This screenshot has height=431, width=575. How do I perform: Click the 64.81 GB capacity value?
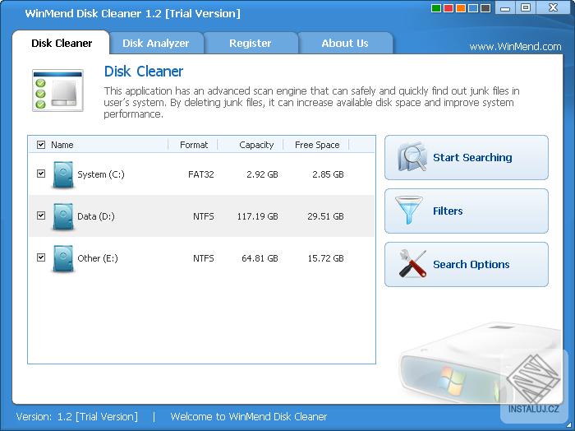[x=260, y=258]
